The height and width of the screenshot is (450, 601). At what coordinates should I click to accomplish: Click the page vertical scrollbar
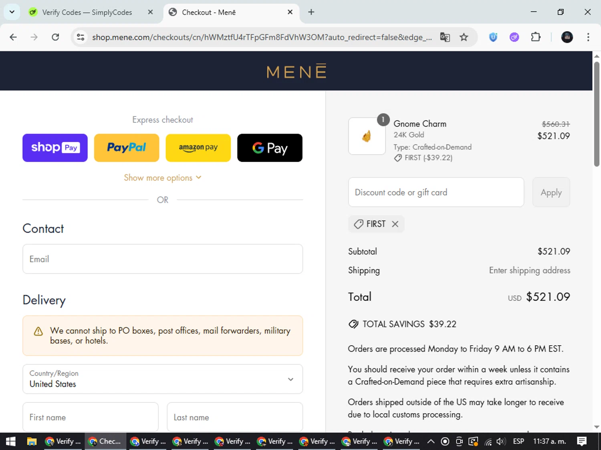tap(597, 114)
